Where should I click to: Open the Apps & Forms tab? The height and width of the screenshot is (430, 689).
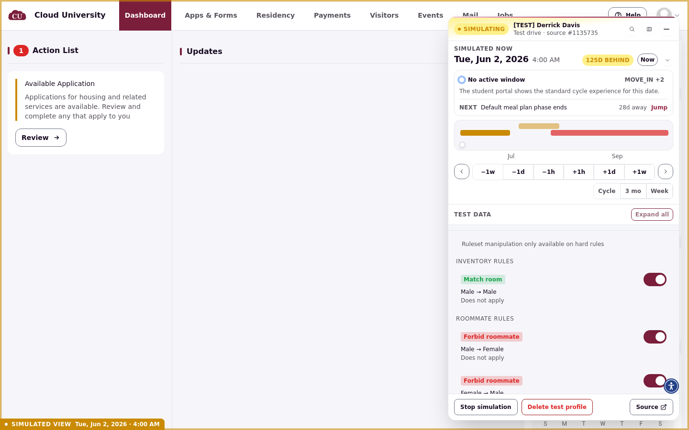(211, 15)
